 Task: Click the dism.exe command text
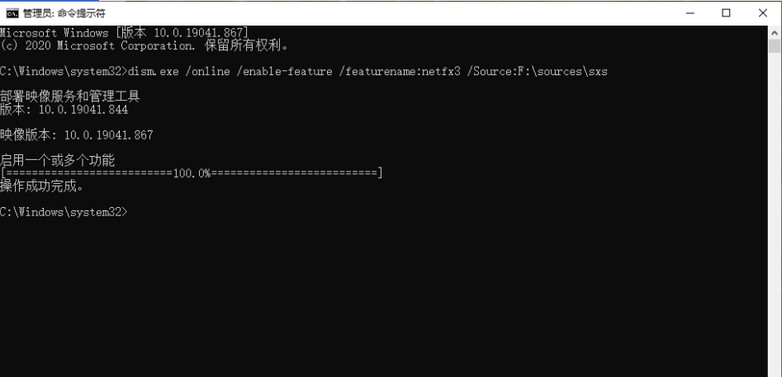[x=153, y=72]
